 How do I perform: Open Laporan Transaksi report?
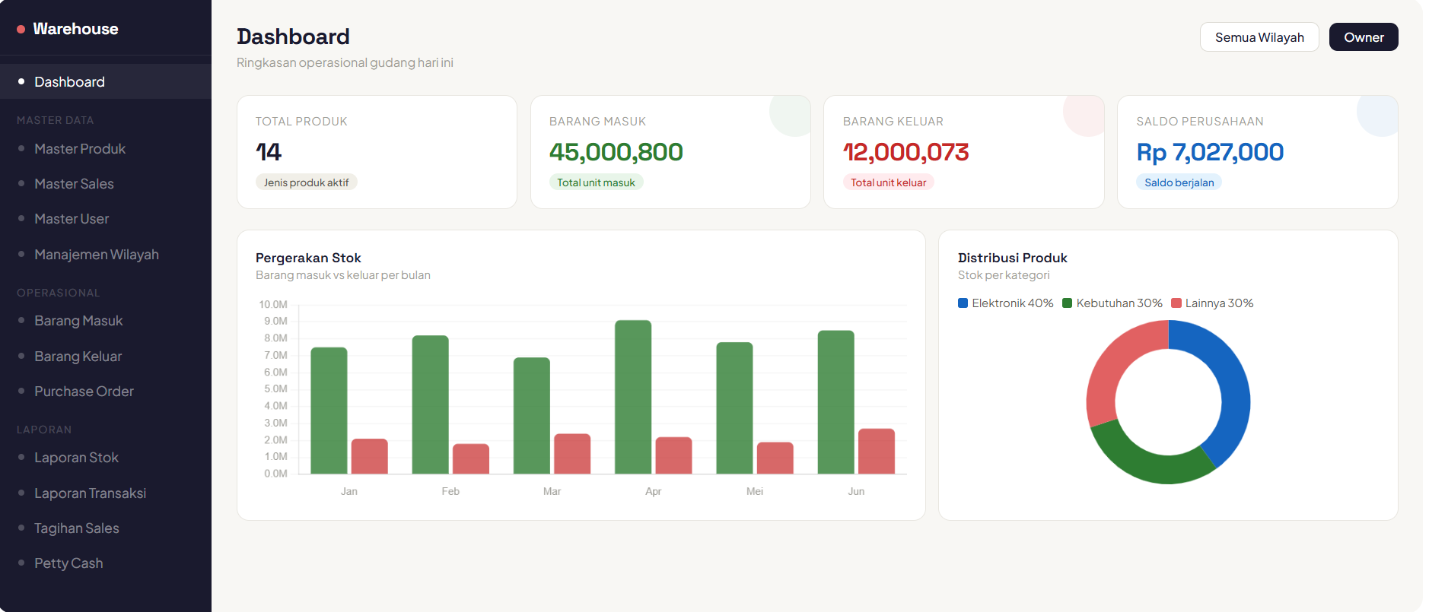pos(90,493)
